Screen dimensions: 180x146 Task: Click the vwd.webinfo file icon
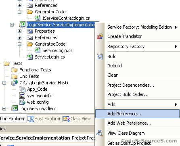[22, 96]
